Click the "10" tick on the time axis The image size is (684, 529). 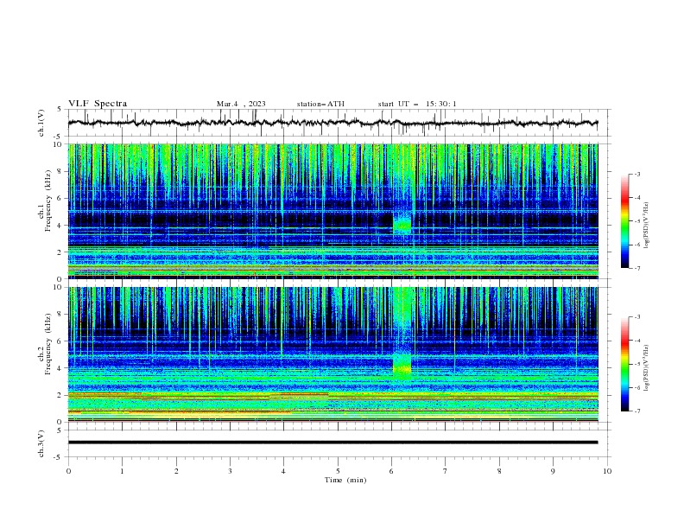pos(607,471)
